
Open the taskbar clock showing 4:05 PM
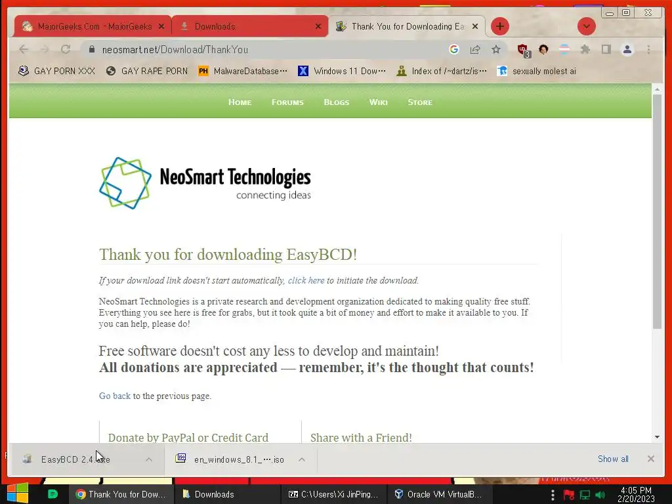pyautogui.click(x=636, y=494)
